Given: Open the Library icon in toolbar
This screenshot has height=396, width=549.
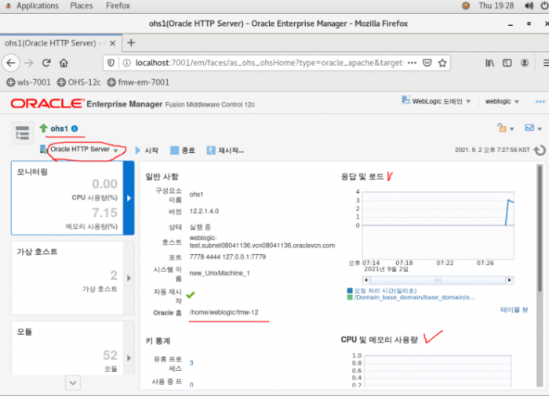Looking at the screenshot, I should (x=490, y=63).
